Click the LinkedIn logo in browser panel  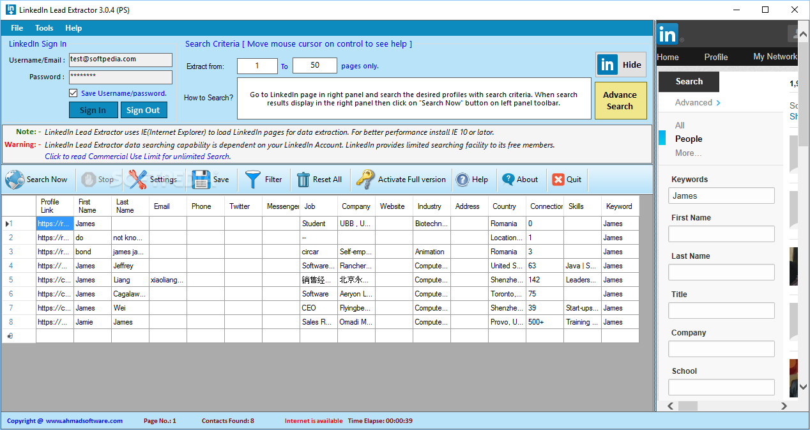tap(668, 33)
